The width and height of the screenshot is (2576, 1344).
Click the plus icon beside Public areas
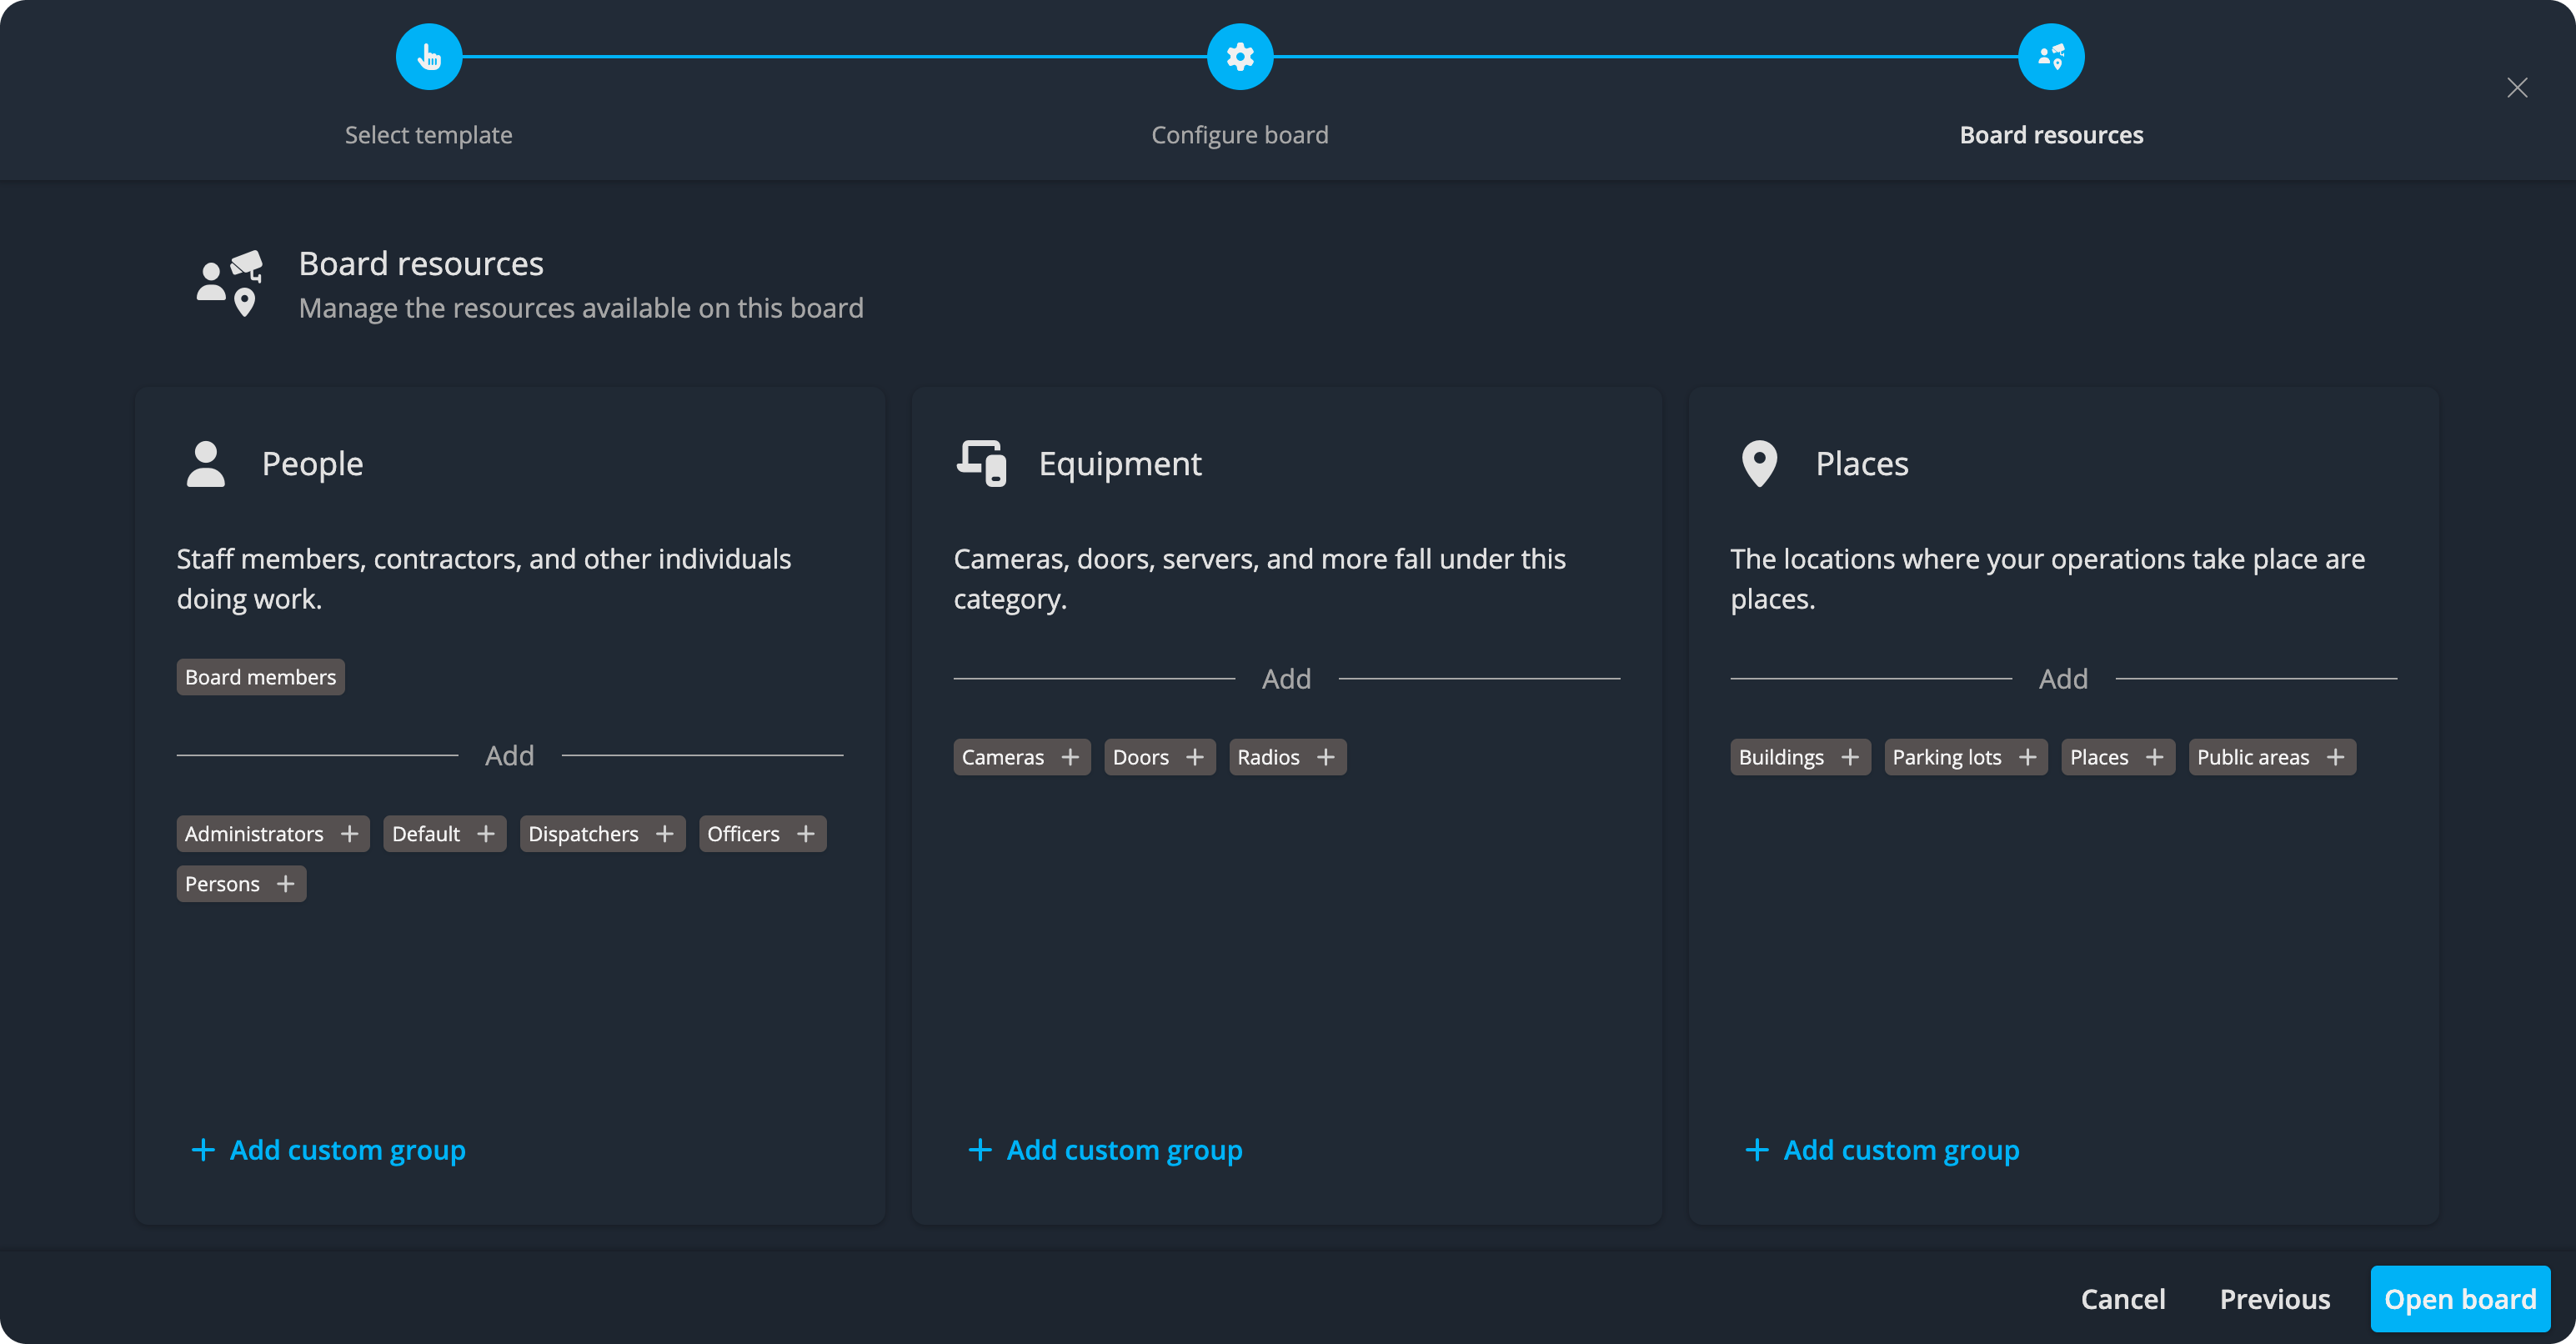tap(2335, 757)
